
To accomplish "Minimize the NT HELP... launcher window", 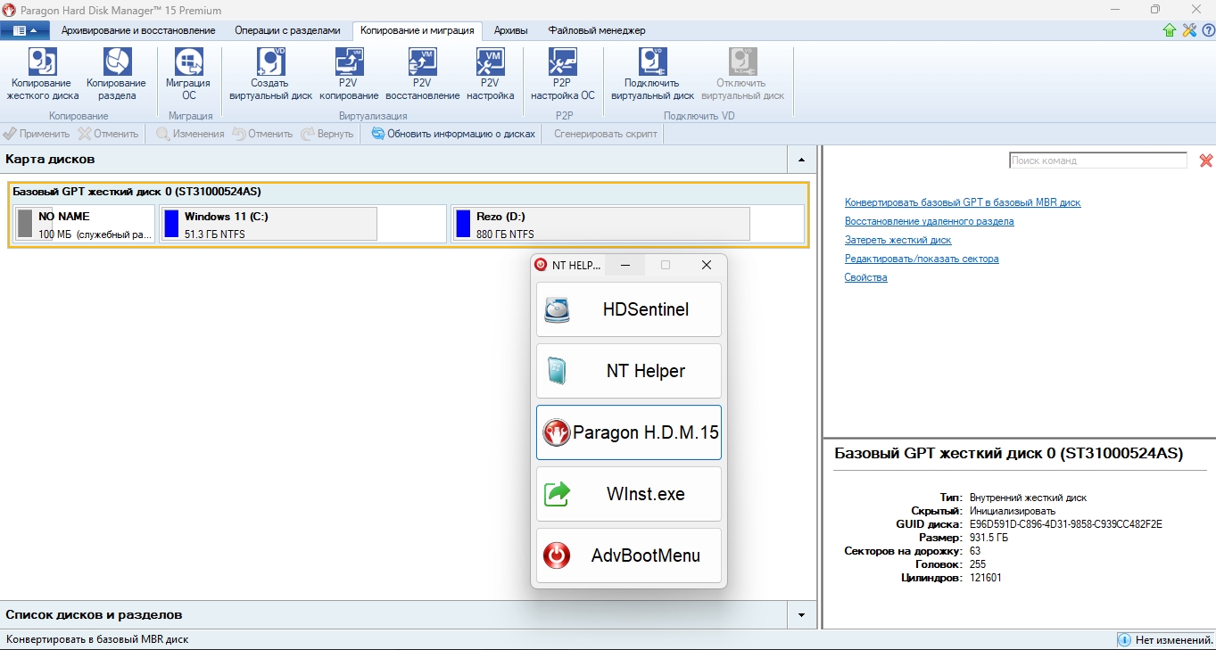I will point(626,265).
